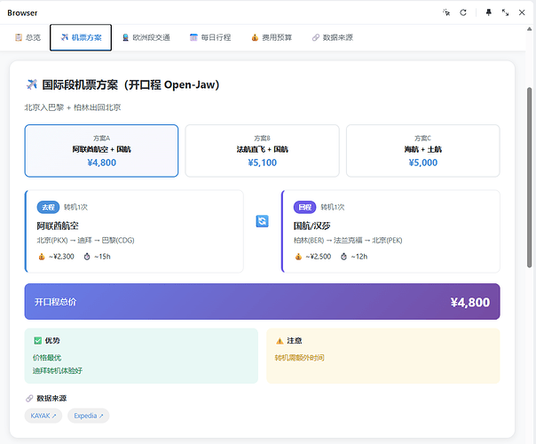Click the 开口程总价 ¥4,800 banner
This screenshot has height=444, width=536.
262,301
